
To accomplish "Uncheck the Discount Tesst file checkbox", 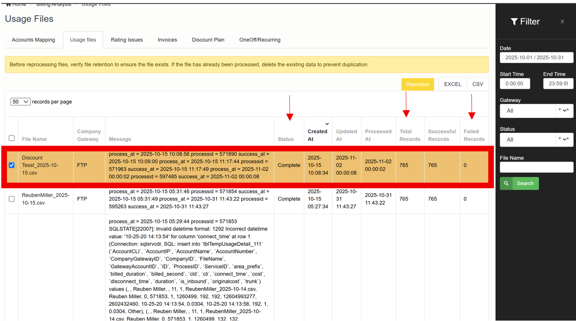I will (12, 165).
